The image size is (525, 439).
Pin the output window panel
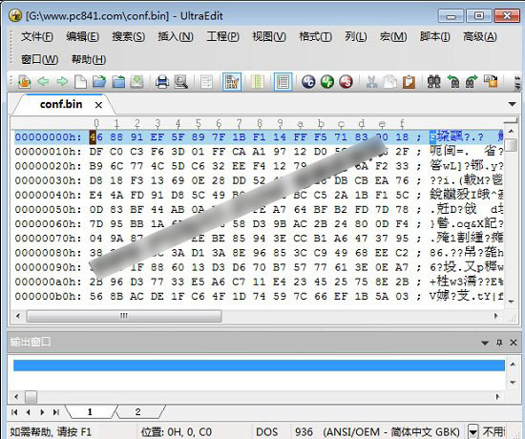click(499, 343)
